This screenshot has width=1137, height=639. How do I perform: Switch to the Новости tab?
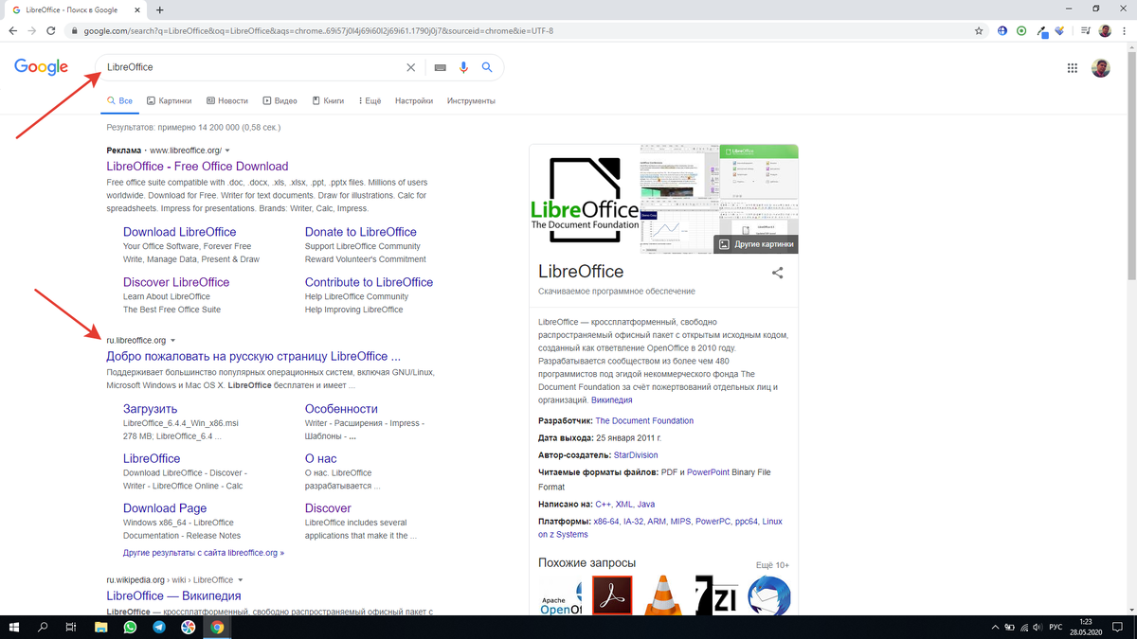pos(226,100)
